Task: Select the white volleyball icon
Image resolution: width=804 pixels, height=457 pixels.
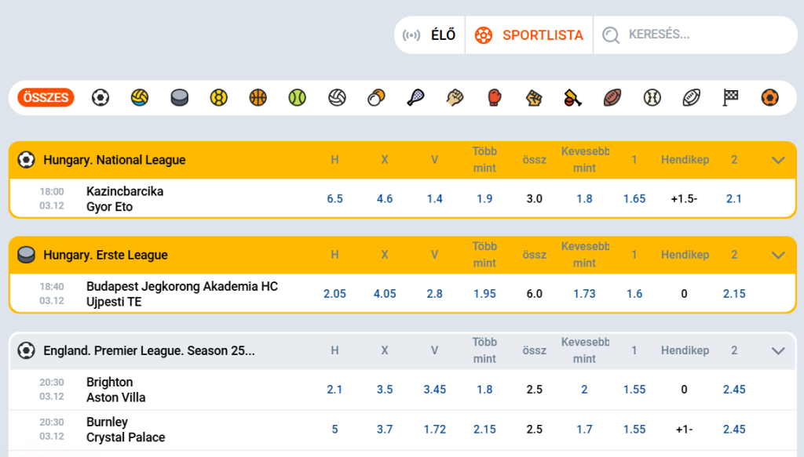Action: 338,98
